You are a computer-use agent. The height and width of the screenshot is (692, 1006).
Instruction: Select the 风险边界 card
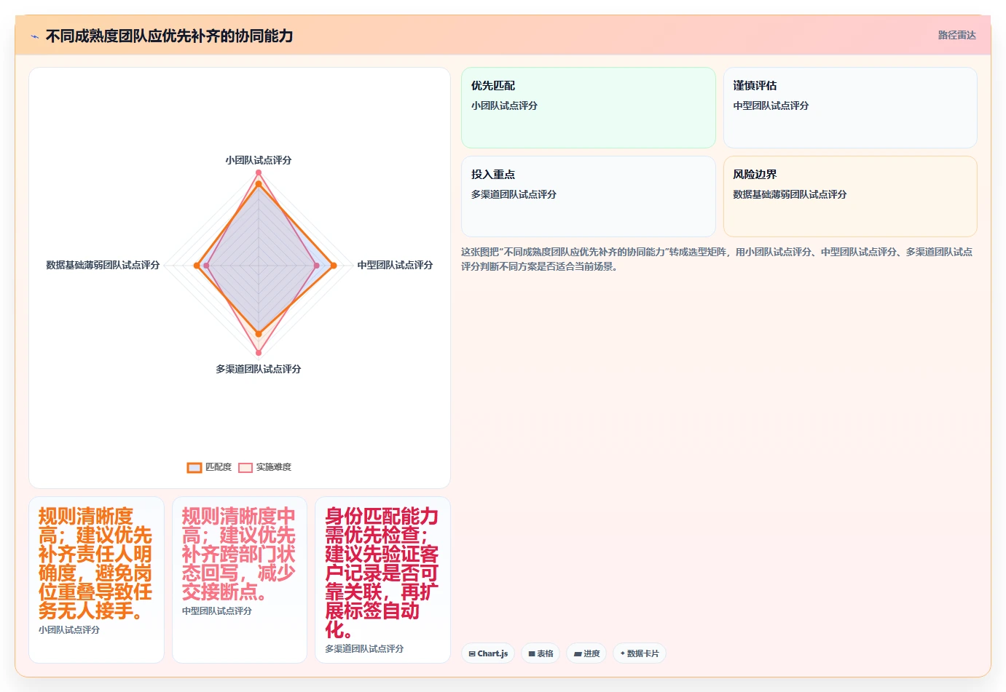[850, 196]
